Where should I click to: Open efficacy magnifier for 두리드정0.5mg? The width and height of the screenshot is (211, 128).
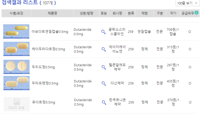(x=104, y=67)
